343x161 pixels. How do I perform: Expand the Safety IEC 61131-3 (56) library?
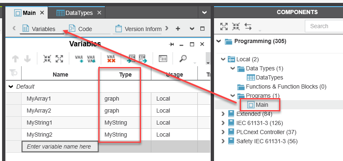coord(223,142)
